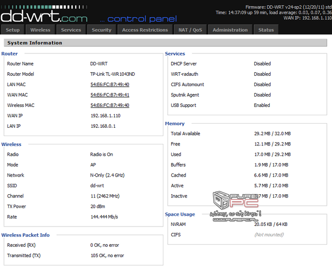The height and width of the screenshot is (268, 332).
Task: Click the Space Usage section heading
Action: [180, 215]
